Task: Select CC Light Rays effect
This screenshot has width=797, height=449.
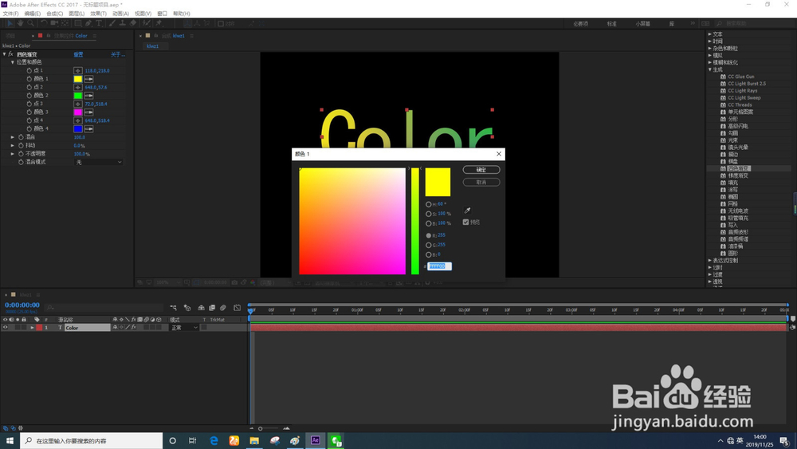Action: 742,90
